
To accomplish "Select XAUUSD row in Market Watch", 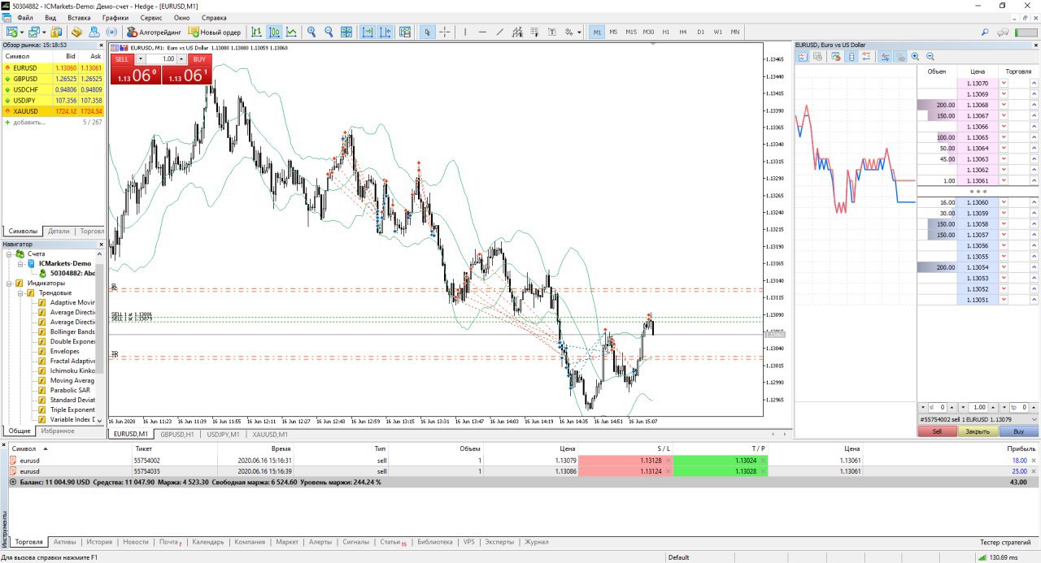I will [x=53, y=110].
